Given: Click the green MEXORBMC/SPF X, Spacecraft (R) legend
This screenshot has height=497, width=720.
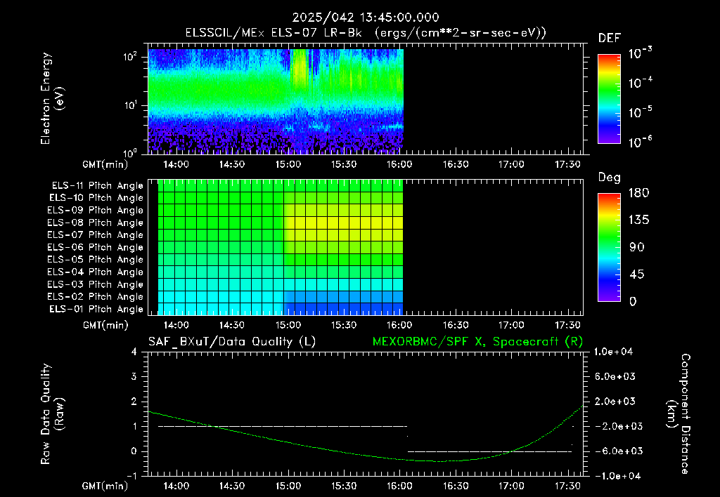Looking at the screenshot, I should (x=477, y=342).
